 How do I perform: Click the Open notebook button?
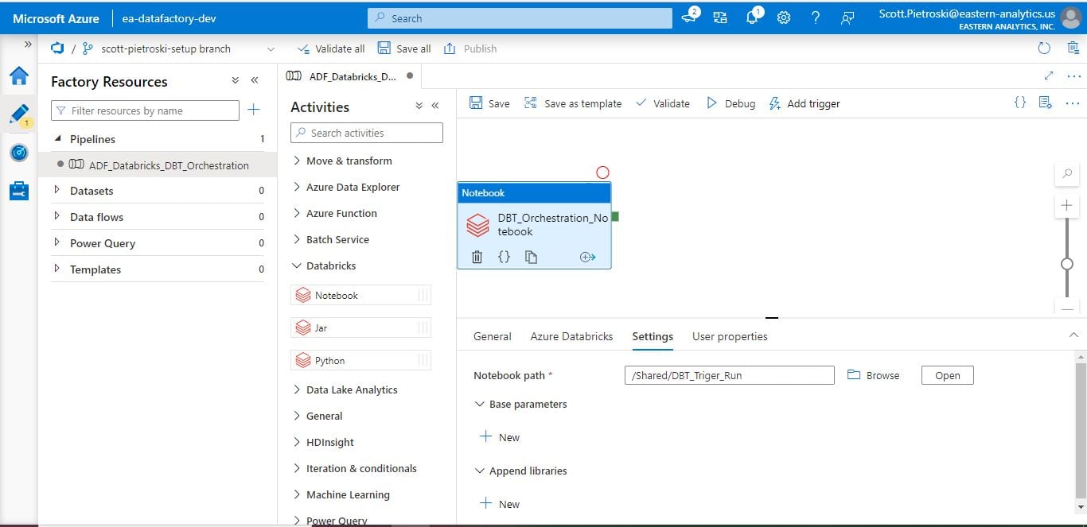click(x=947, y=375)
